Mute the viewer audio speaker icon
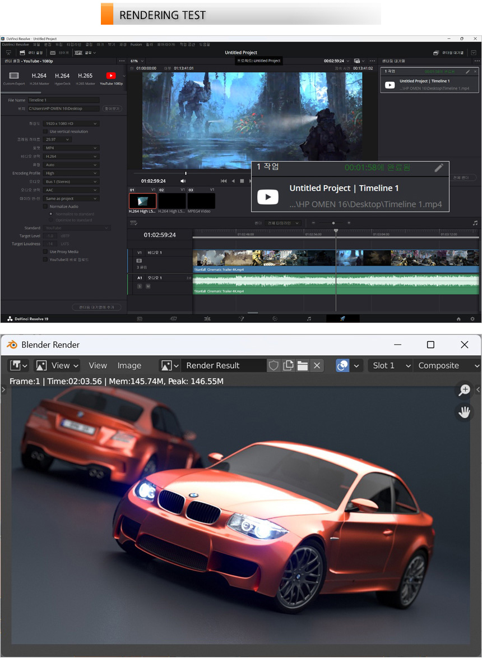The height and width of the screenshot is (661, 482). 183,181
